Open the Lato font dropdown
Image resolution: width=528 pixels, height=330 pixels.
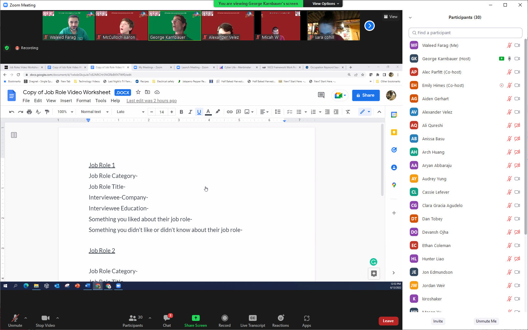pyautogui.click(x=130, y=112)
